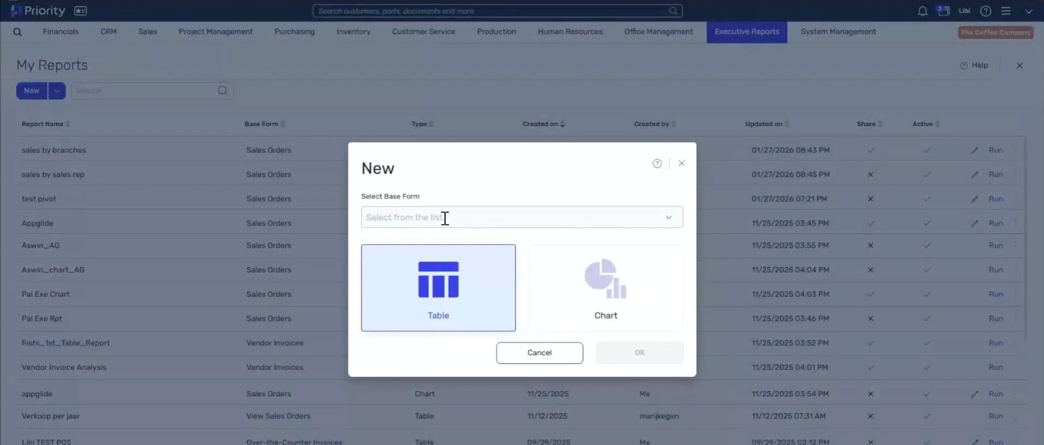The height and width of the screenshot is (445, 1044).
Task: Expand the arrow next to New button
Action: coord(57,91)
